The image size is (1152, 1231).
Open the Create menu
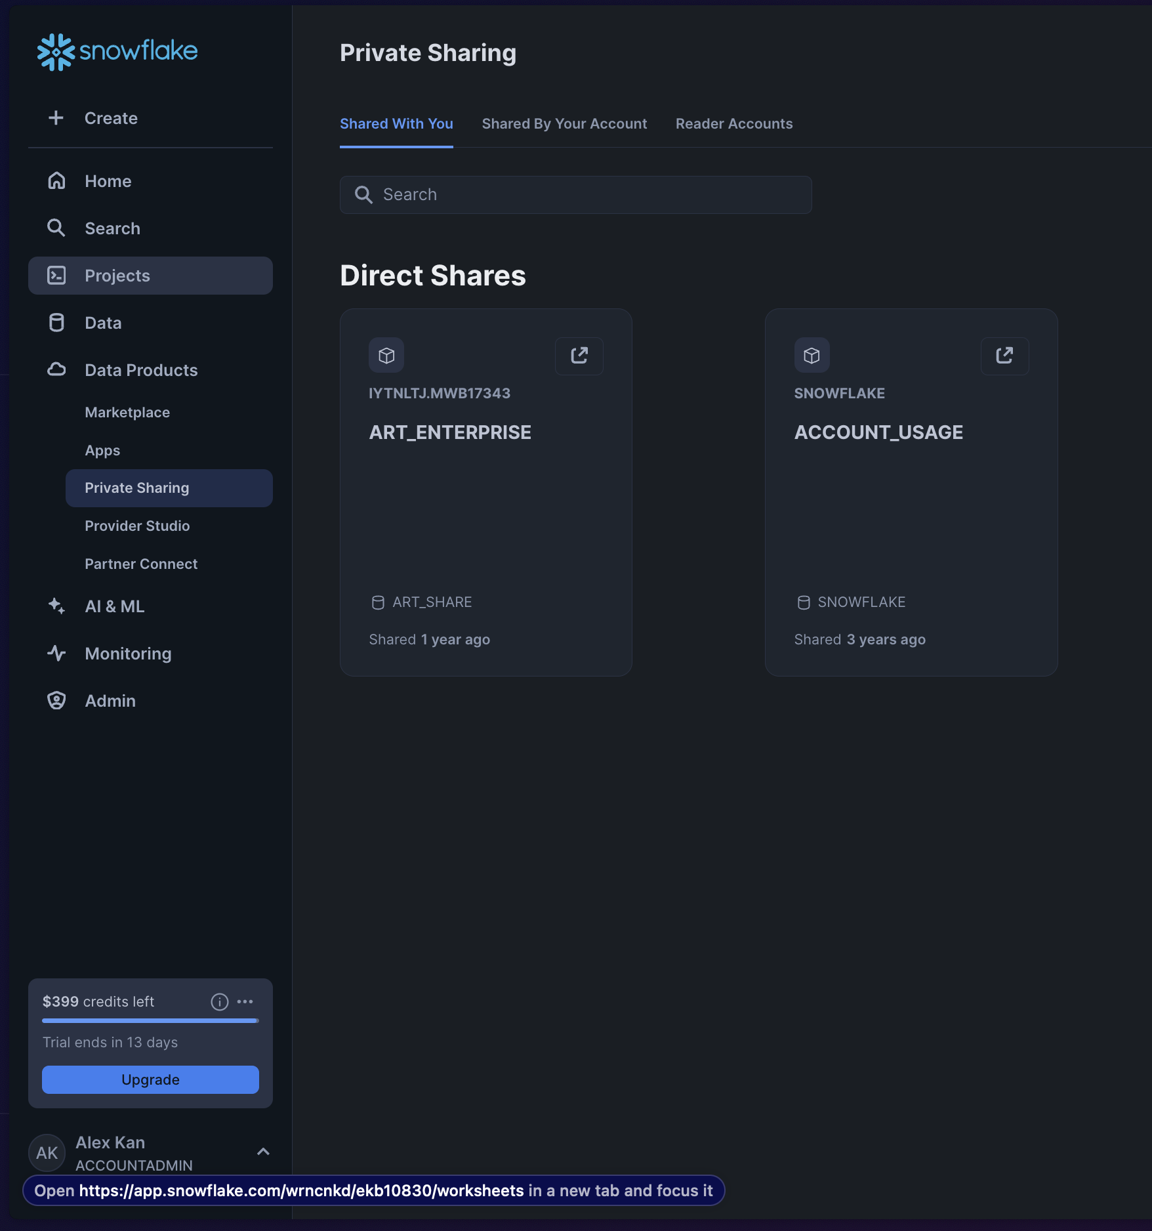(150, 118)
